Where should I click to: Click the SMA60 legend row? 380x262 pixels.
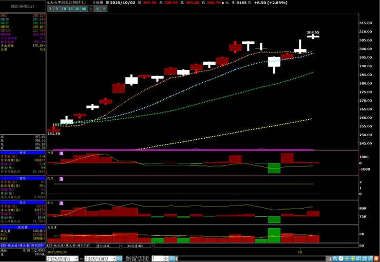[x=23, y=27]
